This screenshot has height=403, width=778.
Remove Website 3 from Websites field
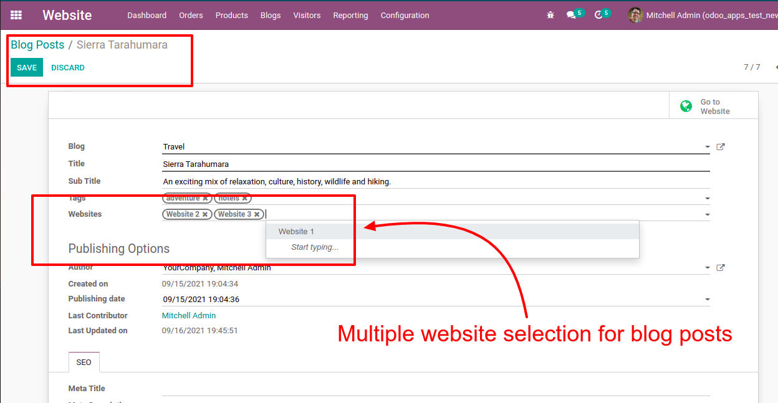[257, 214]
